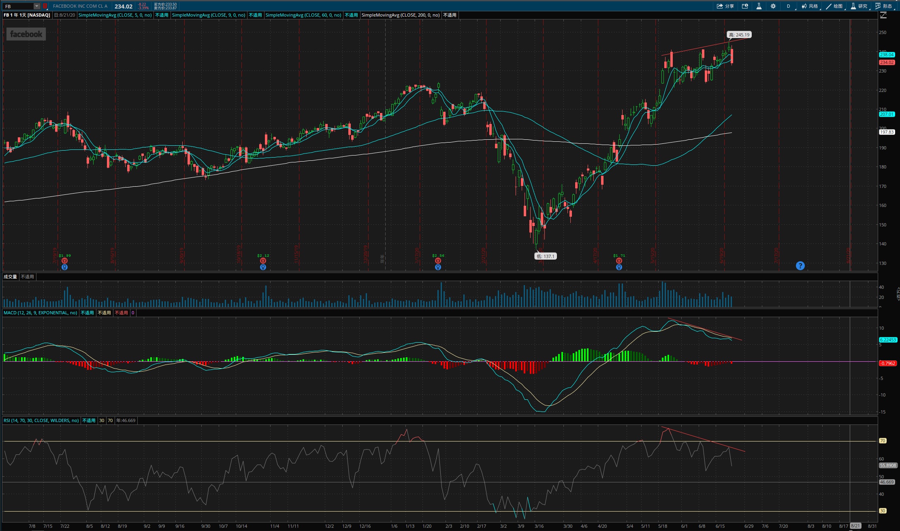Click the 成交量 volume study label

pos(11,277)
